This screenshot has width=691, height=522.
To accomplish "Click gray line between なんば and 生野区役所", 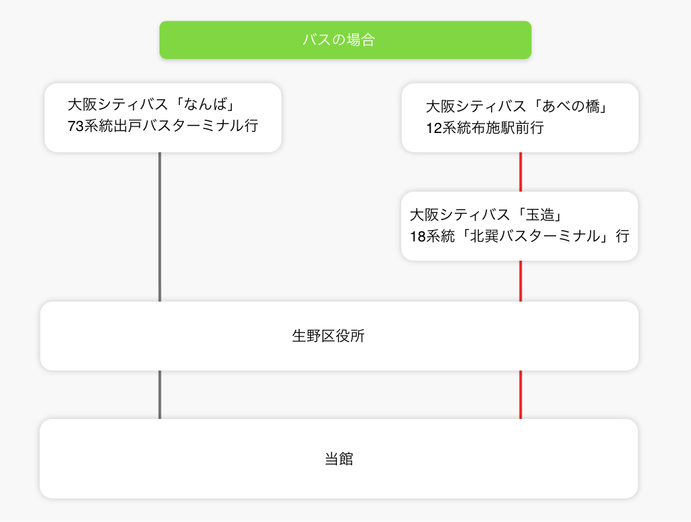I will (x=160, y=226).
